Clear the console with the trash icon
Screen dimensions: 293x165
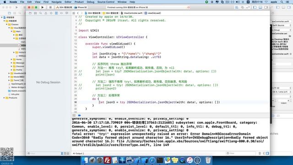[x=260, y=154]
